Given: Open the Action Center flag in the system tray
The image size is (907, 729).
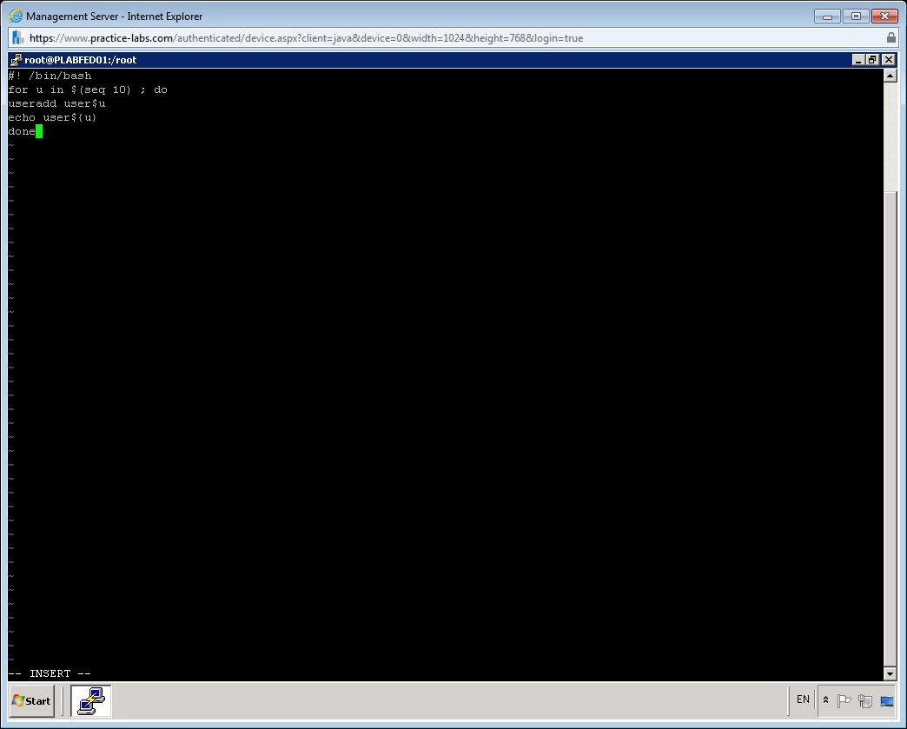Looking at the screenshot, I should tap(843, 701).
